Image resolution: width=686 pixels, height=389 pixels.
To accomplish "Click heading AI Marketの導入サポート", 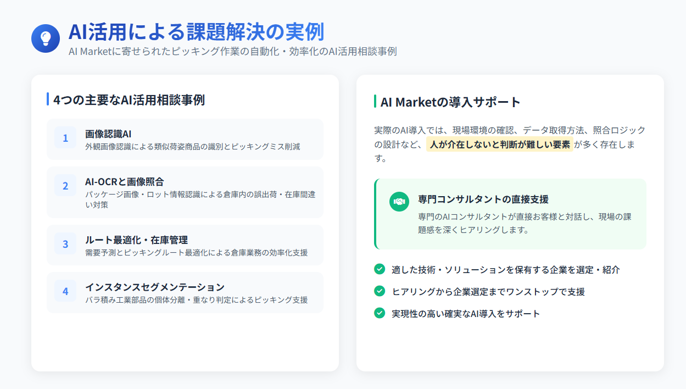I will (x=450, y=102).
